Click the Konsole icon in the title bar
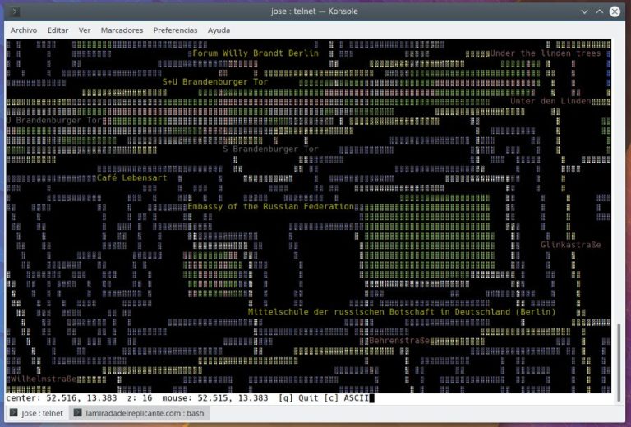This screenshot has height=427, width=631. point(14,11)
